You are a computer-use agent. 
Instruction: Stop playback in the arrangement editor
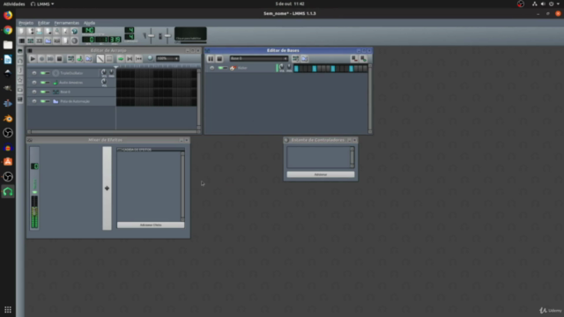[x=59, y=59]
